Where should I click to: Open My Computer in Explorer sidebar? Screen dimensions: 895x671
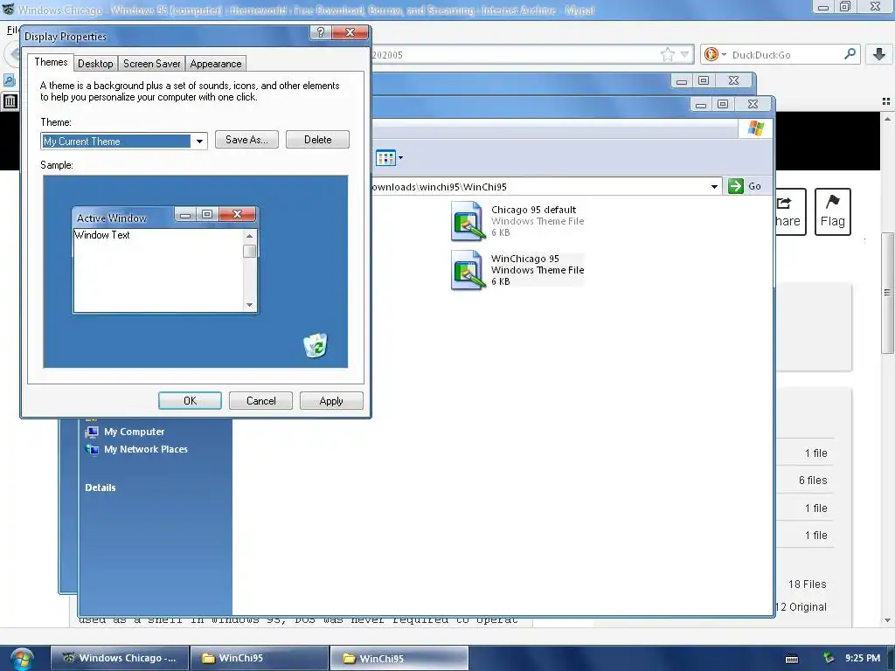click(125, 432)
